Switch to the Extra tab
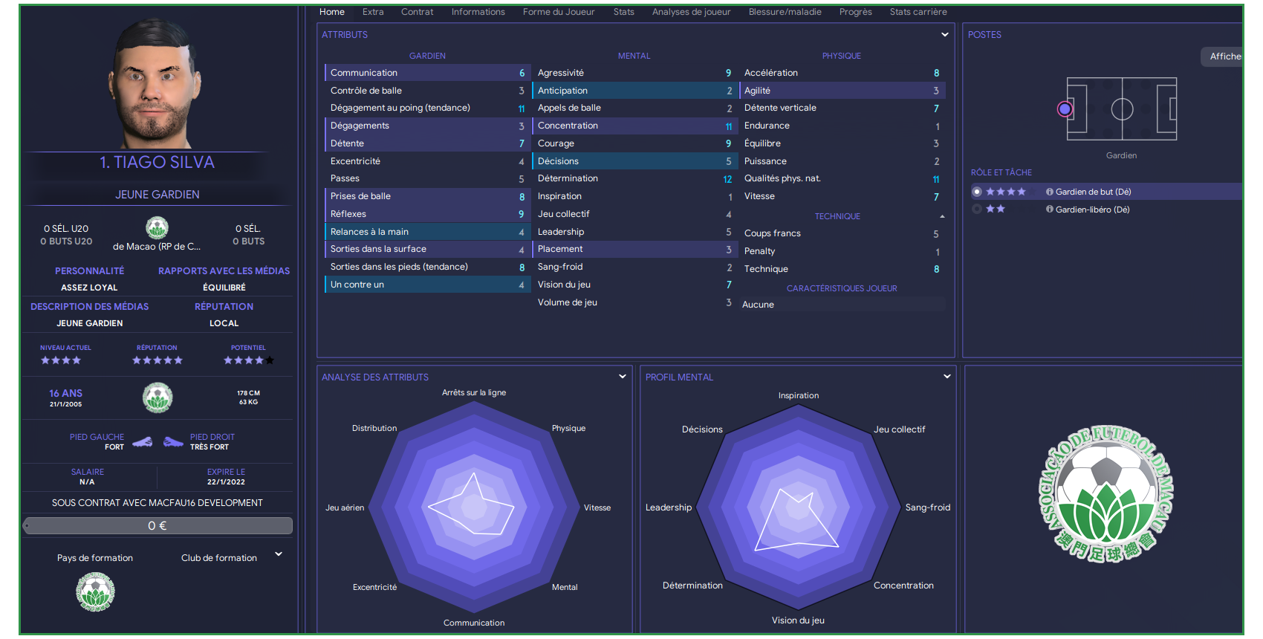The height and width of the screenshot is (639, 1263). (373, 12)
